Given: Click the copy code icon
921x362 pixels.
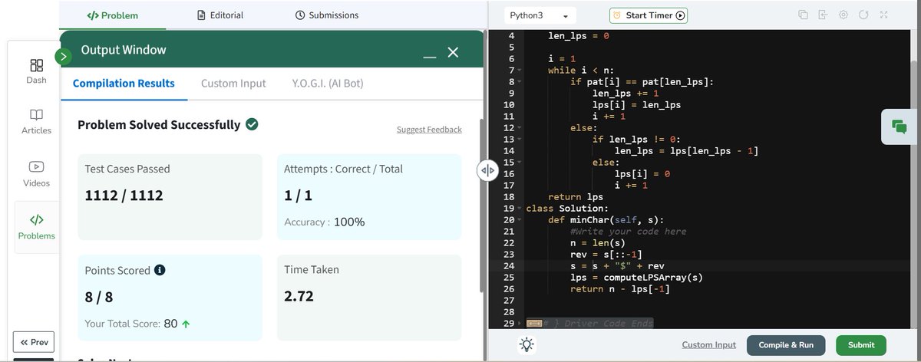Looking at the screenshot, I should click(804, 15).
